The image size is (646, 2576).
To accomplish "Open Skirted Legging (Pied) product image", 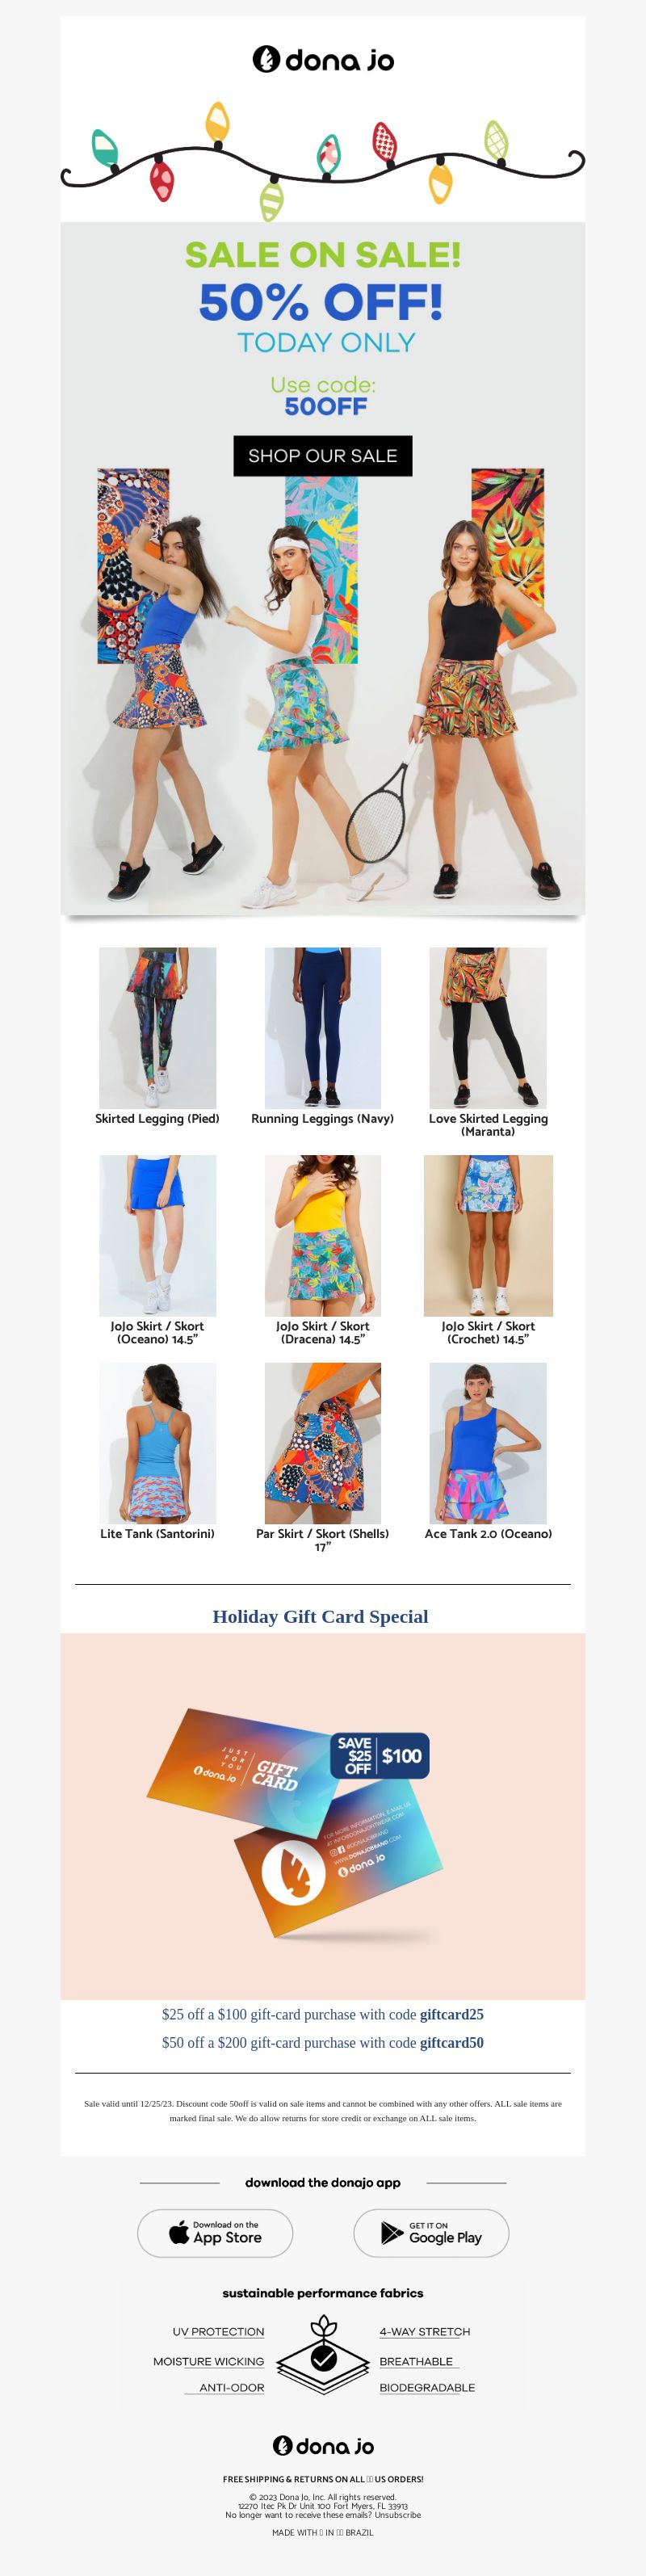I will [157, 1027].
